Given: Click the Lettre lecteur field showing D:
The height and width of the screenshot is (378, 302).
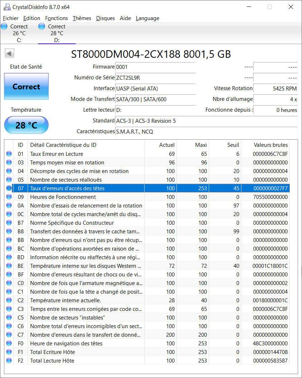Looking at the screenshot, I should (x=155, y=110).
